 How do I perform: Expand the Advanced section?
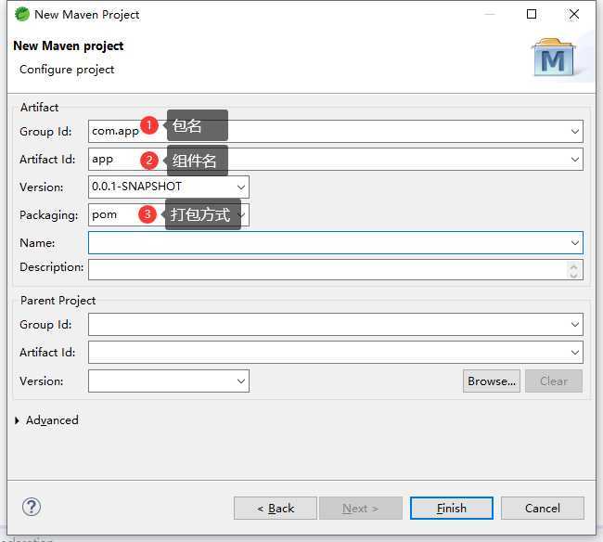pos(18,420)
